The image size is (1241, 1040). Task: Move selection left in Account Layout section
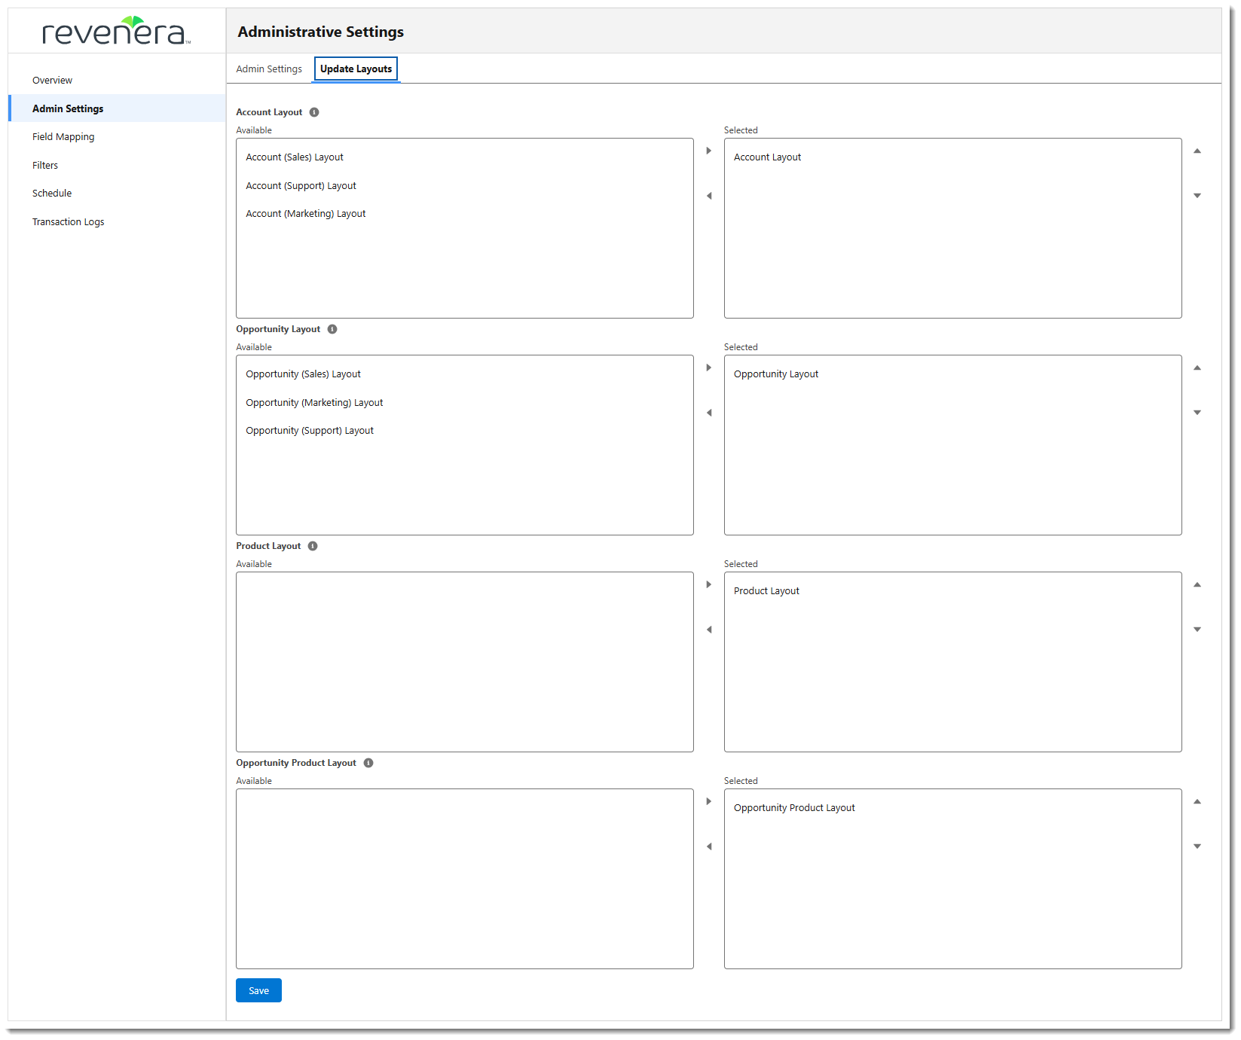coord(708,196)
